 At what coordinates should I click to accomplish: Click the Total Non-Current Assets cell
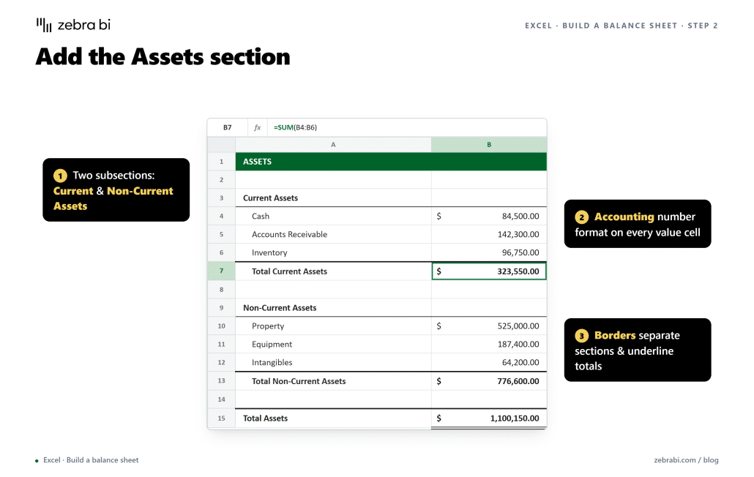[x=333, y=381]
